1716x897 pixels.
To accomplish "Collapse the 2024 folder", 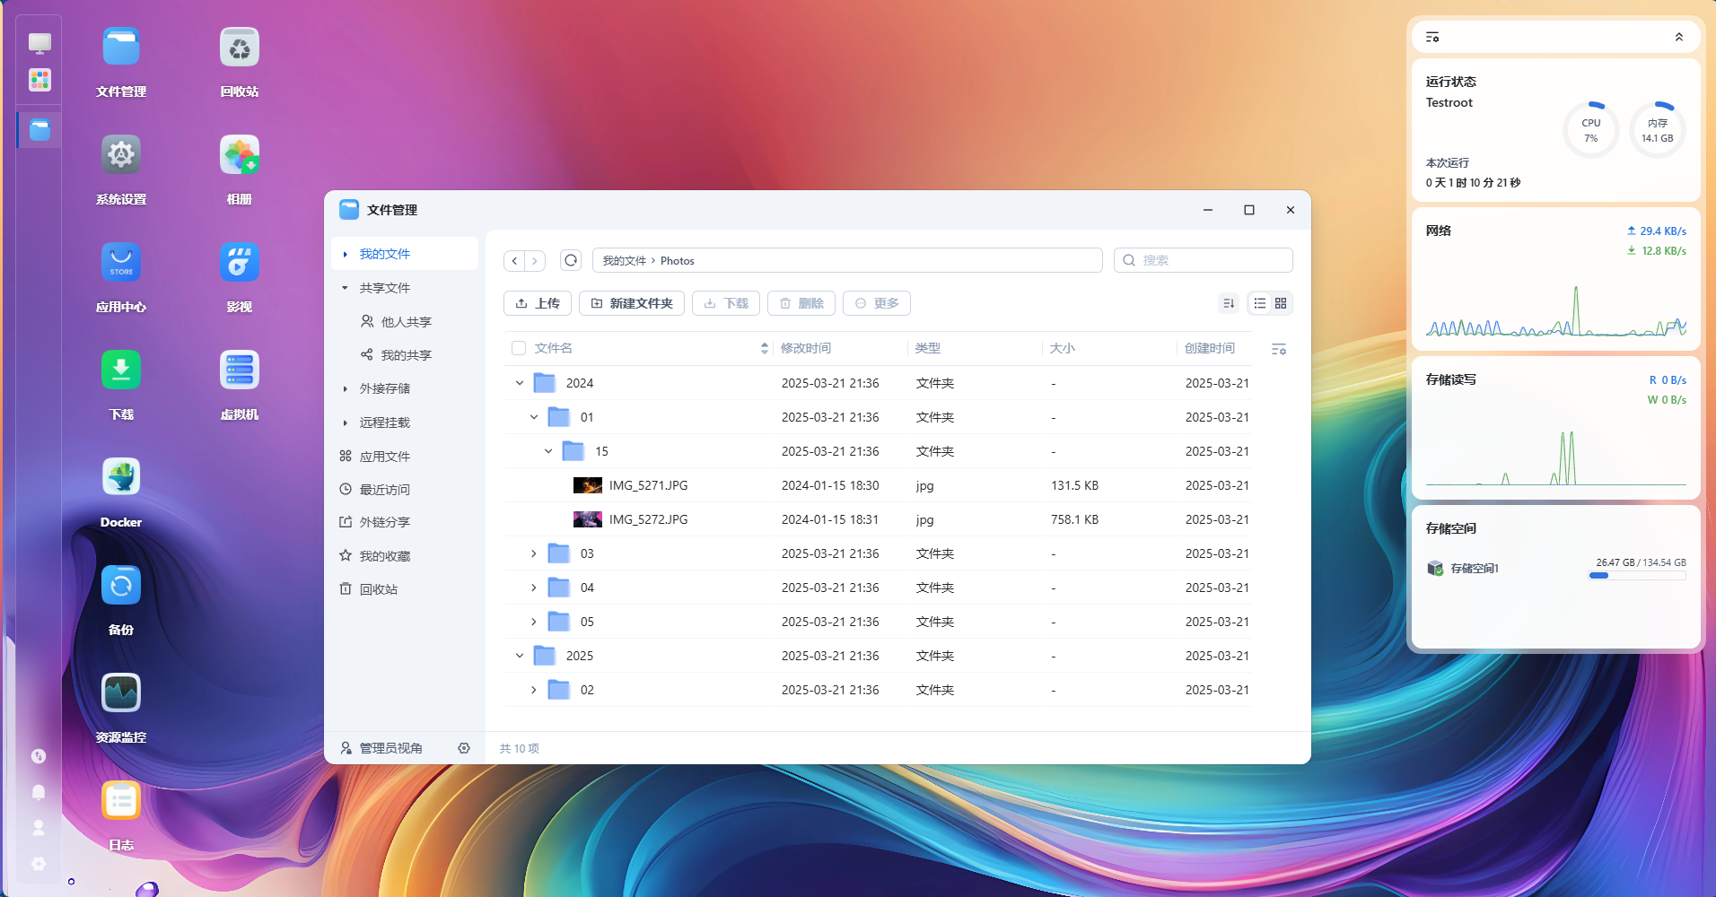I will pos(520,383).
